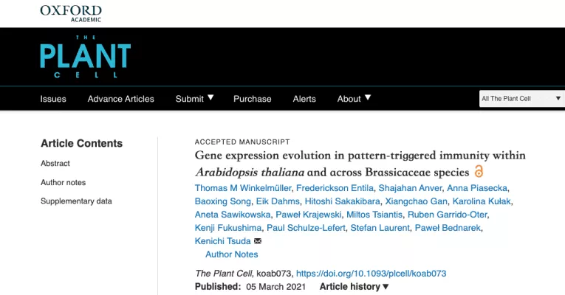The image size is (565, 295).
Task: Expand the Article history section
Action: (354, 286)
